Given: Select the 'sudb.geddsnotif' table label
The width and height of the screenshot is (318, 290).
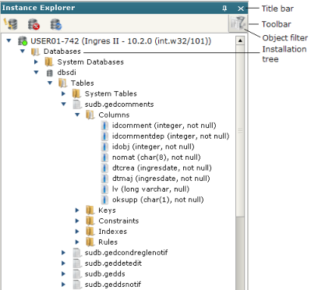Looking at the screenshot, I should click(x=113, y=285).
